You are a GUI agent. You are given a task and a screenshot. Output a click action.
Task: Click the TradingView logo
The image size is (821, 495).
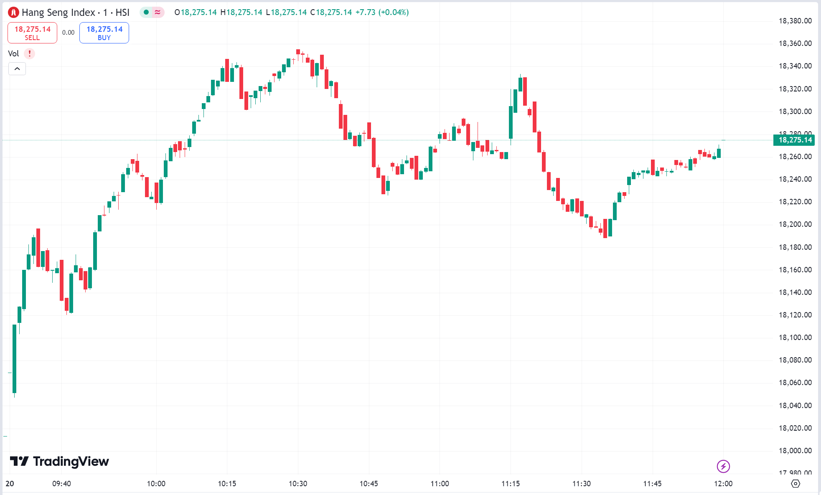(x=59, y=461)
